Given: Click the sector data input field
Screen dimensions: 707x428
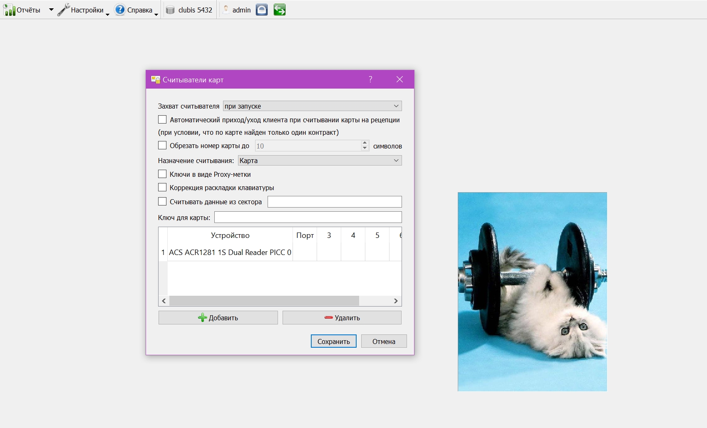Looking at the screenshot, I should [x=335, y=202].
